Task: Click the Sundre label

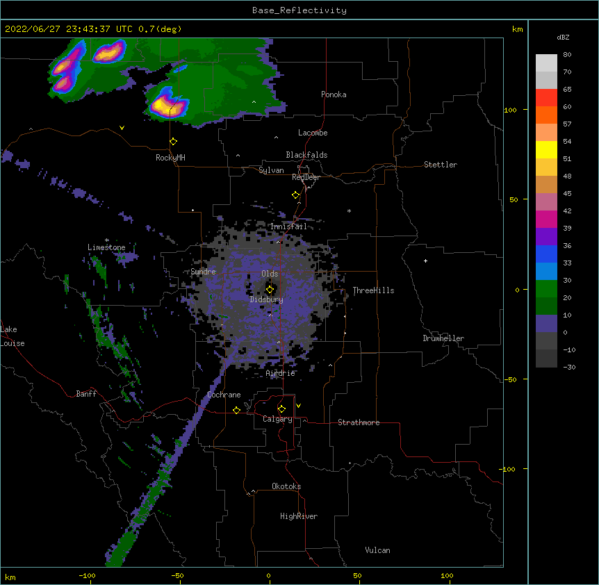Action: [203, 272]
